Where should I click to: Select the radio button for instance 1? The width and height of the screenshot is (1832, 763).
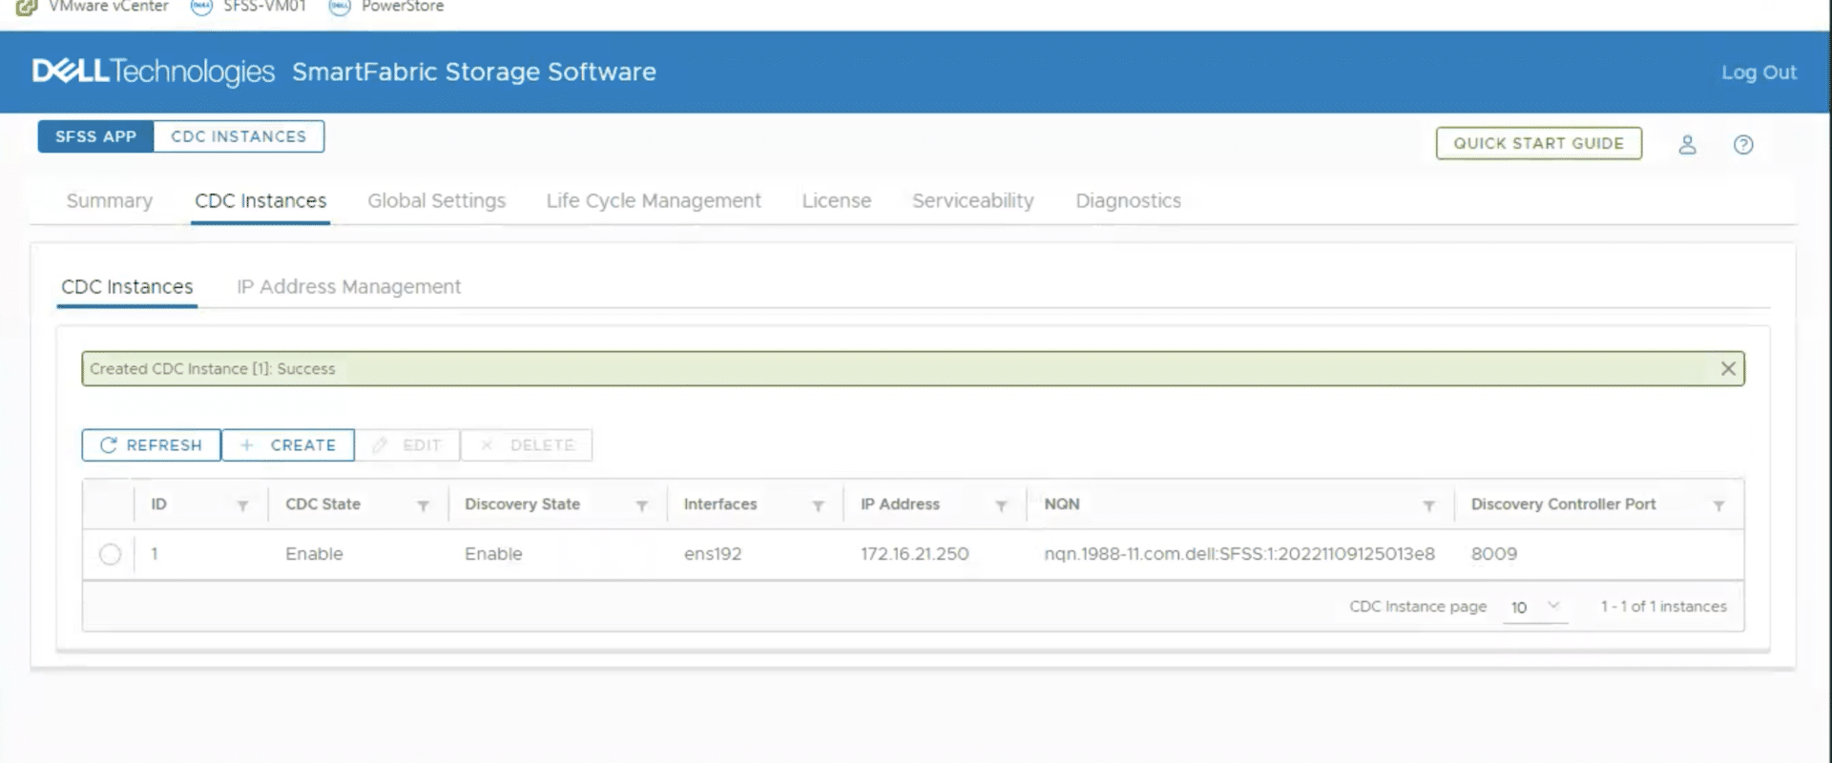click(110, 554)
